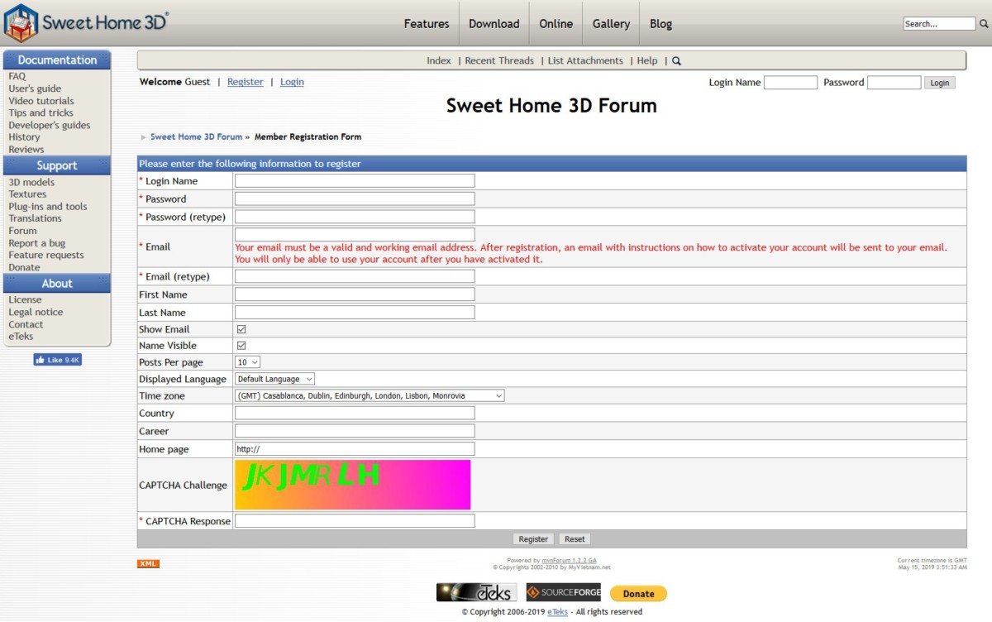Open the eTeks banner logo
Screen dimensions: 992x622
pos(476,593)
